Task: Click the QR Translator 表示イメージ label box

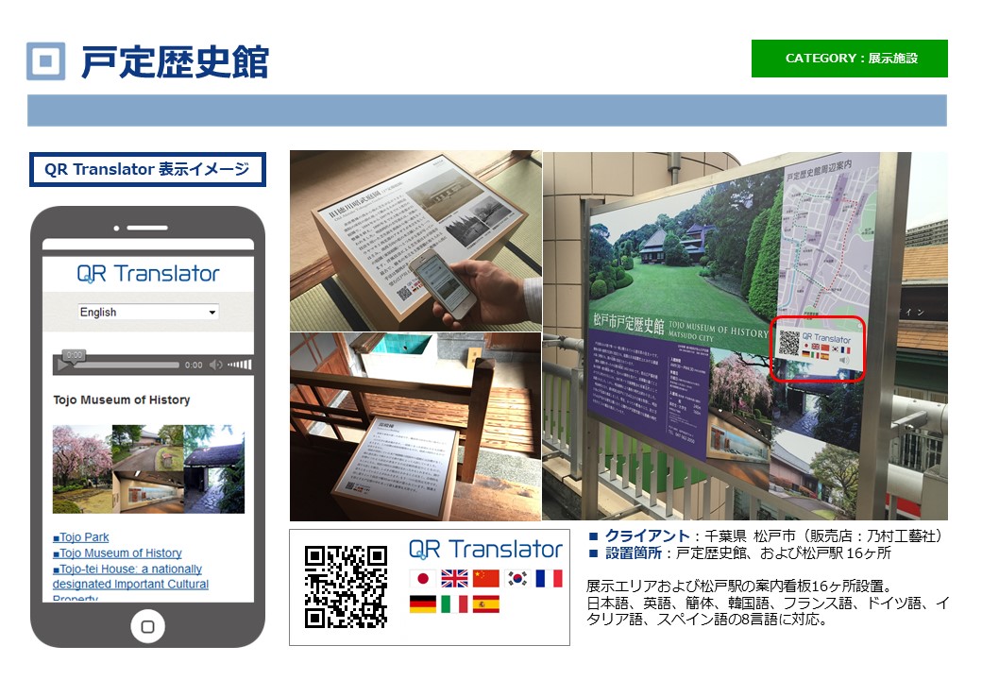Action: [148, 169]
